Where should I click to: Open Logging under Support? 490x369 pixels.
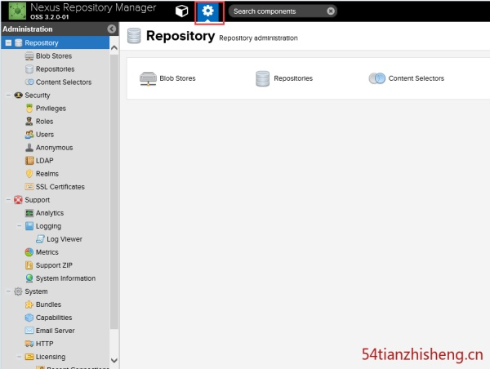pyautogui.click(x=48, y=226)
